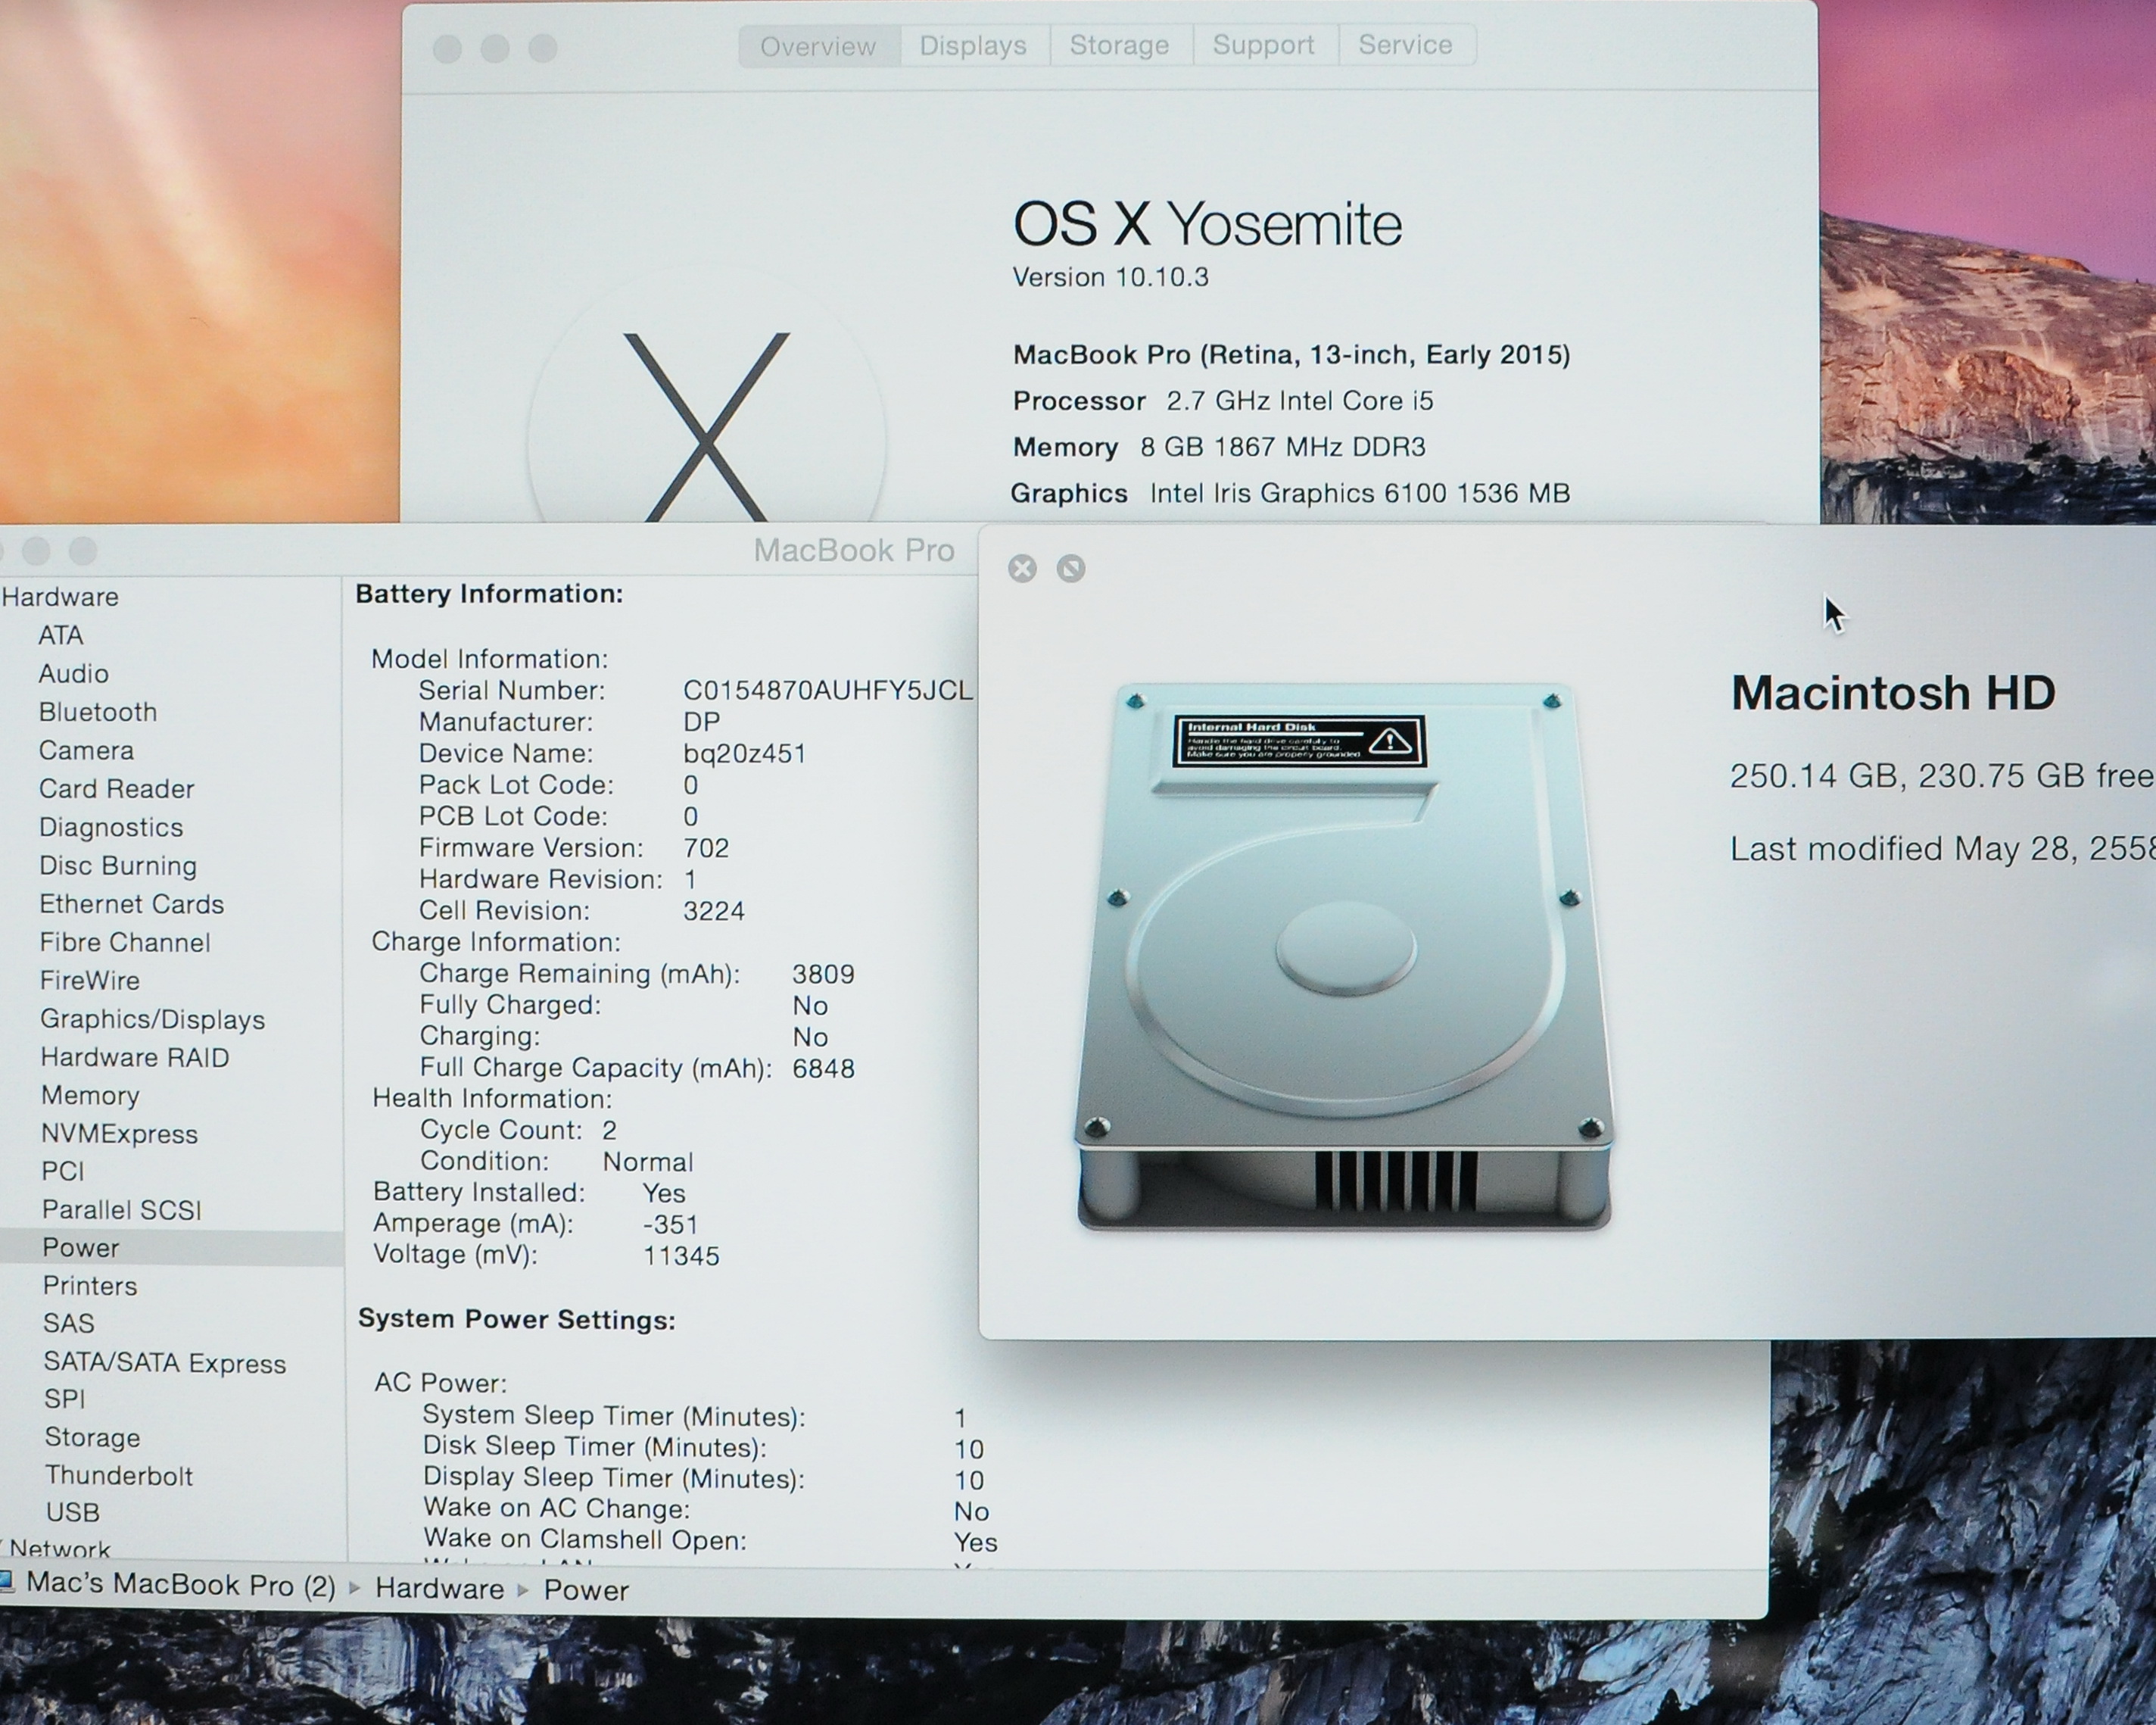Switch to the Displays tab
Viewport: 2156px width, 1725px height.
(973, 46)
